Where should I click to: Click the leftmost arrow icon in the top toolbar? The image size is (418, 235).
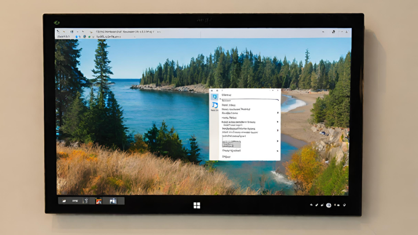point(58,31)
